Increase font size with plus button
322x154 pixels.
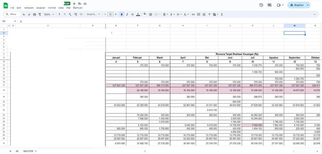(x=116, y=14)
